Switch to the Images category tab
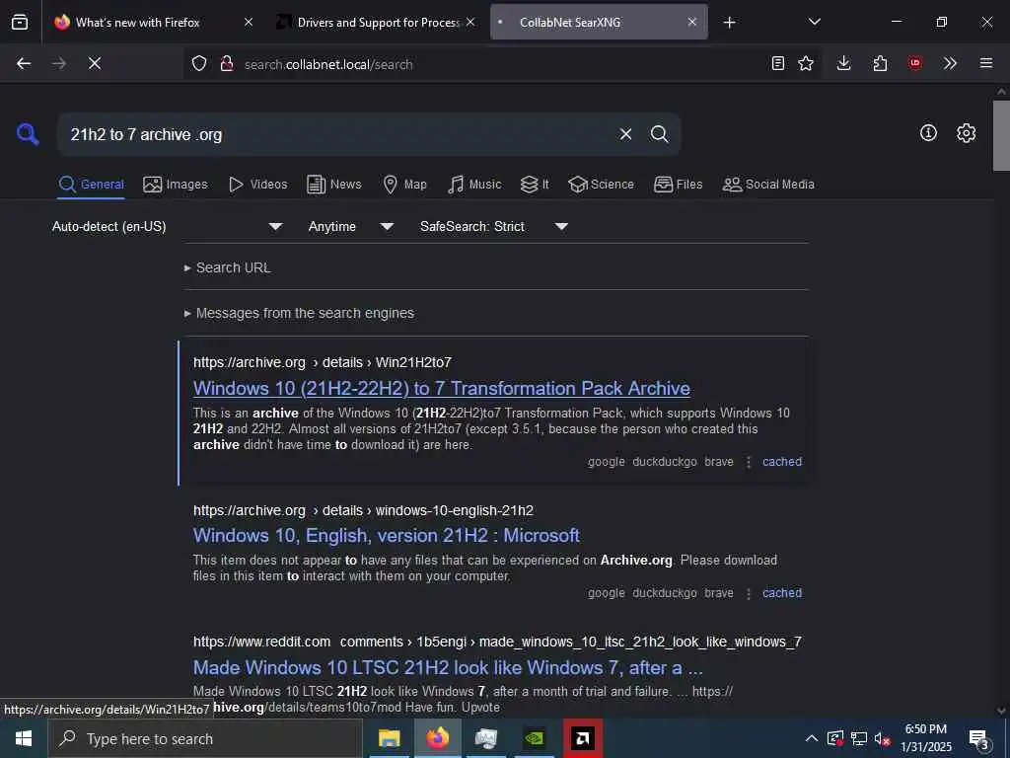Image resolution: width=1010 pixels, height=758 pixels. [176, 185]
